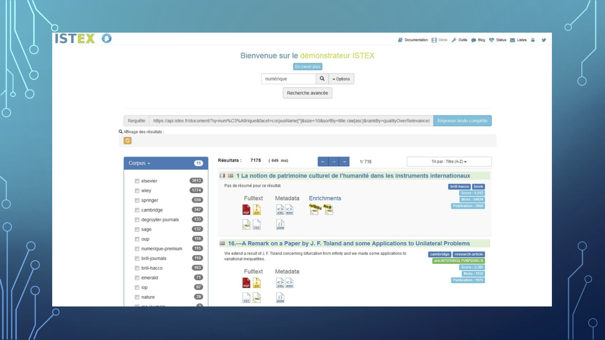Click 'Réponse brute complète' button
This screenshot has width=605, height=340.
tap(462, 121)
